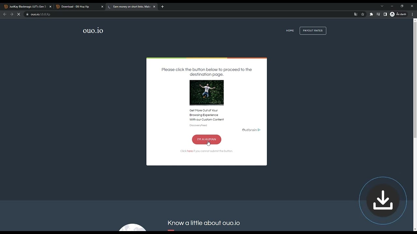Click the address bar showing ouo.io/zEdLKp
417x234 pixels.
[189, 14]
